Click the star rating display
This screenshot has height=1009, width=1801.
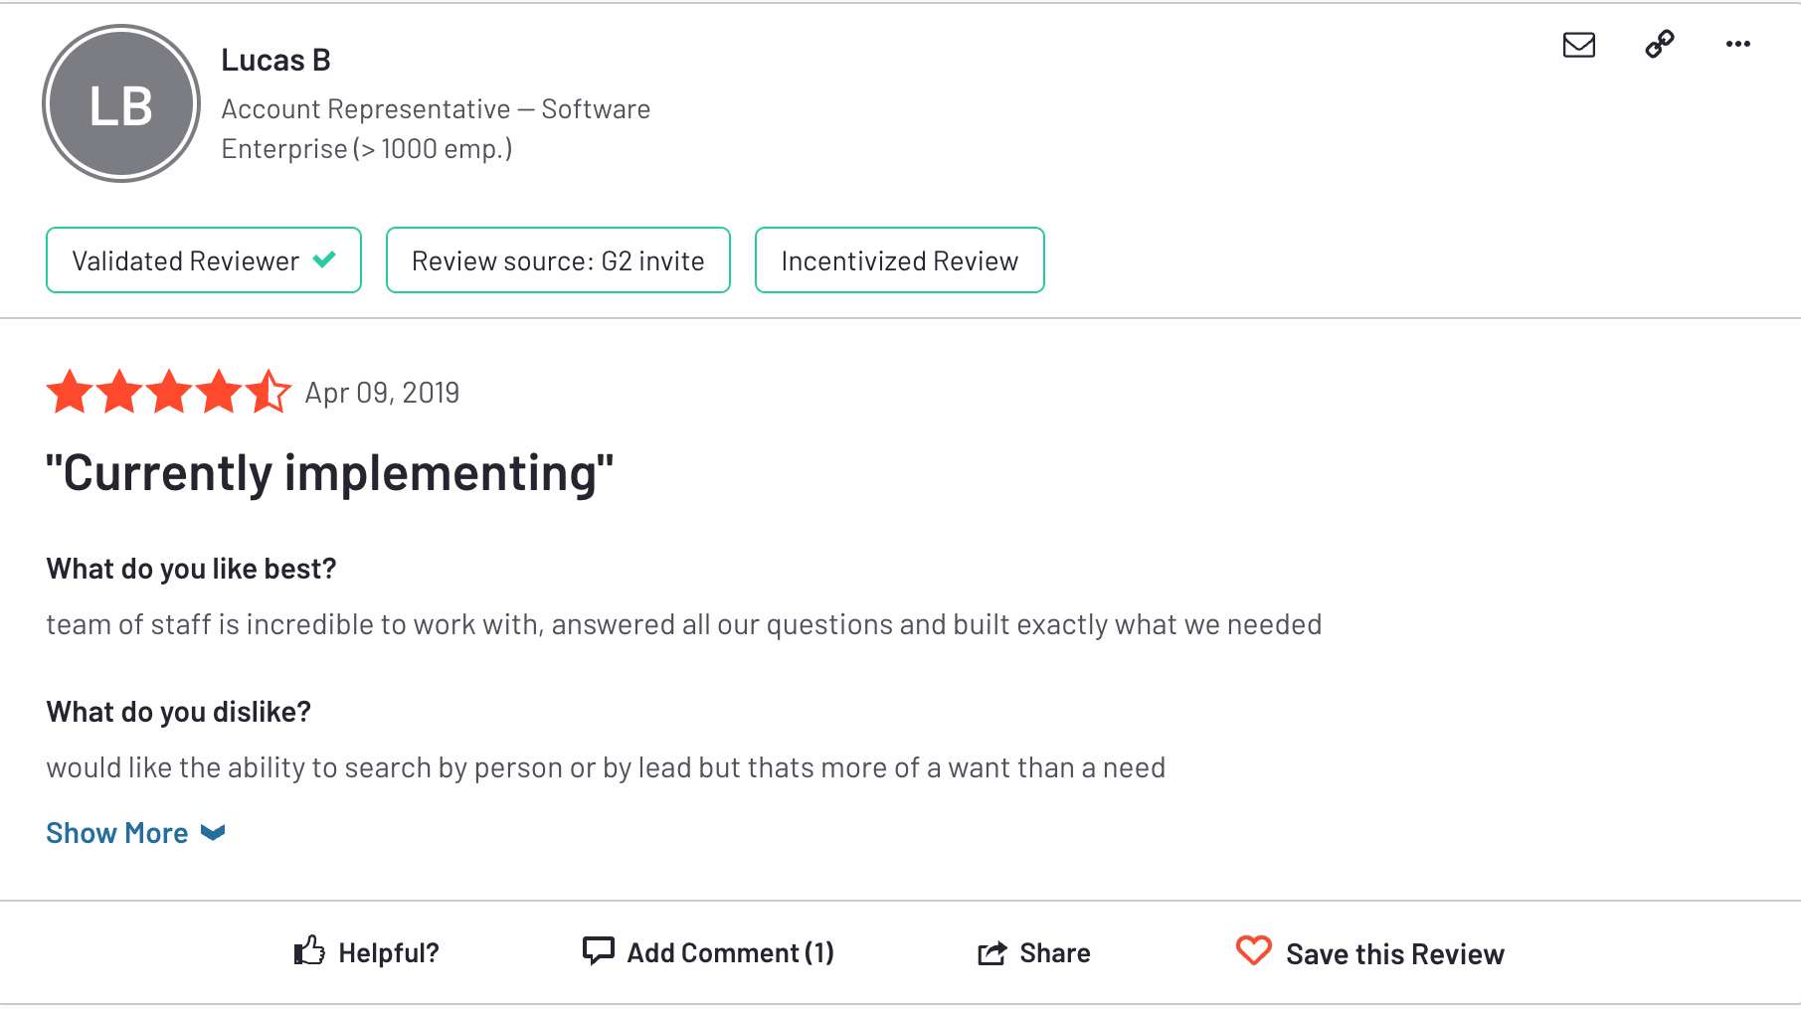click(x=168, y=392)
